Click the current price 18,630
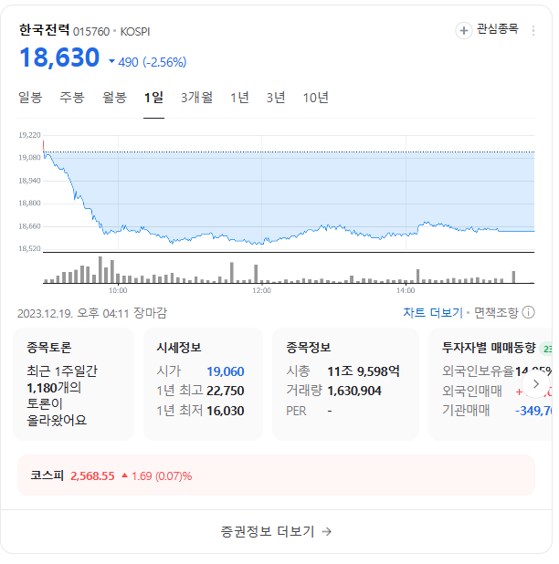 tap(59, 57)
